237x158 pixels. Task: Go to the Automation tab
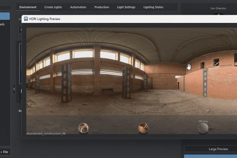point(78,7)
